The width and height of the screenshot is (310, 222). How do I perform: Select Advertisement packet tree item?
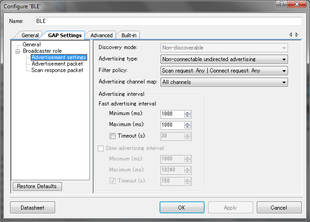57,64
